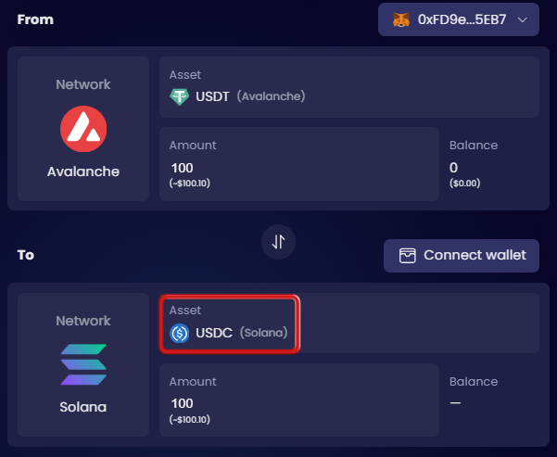
Task: Edit the From amount field showing 100
Action: tap(299, 164)
